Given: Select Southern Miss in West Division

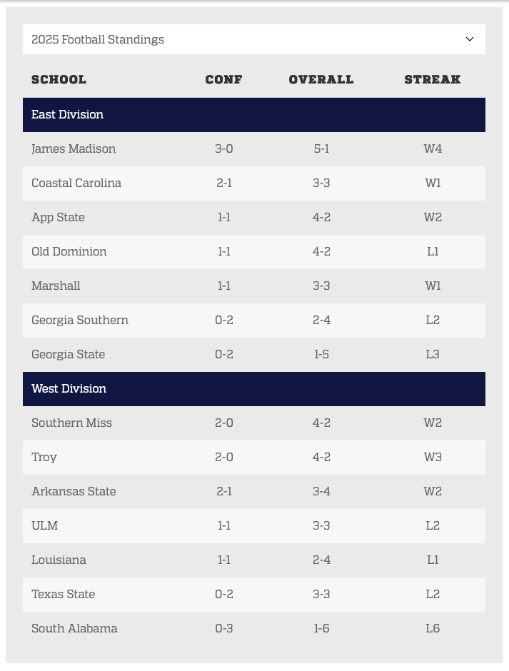Looking at the screenshot, I should point(71,423).
